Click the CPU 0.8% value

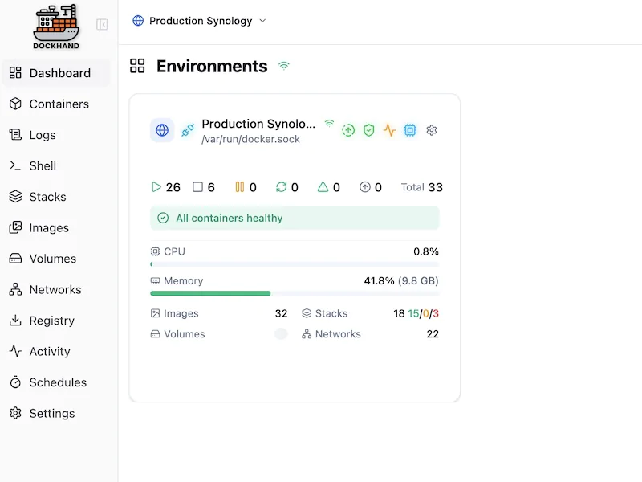pos(426,251)
